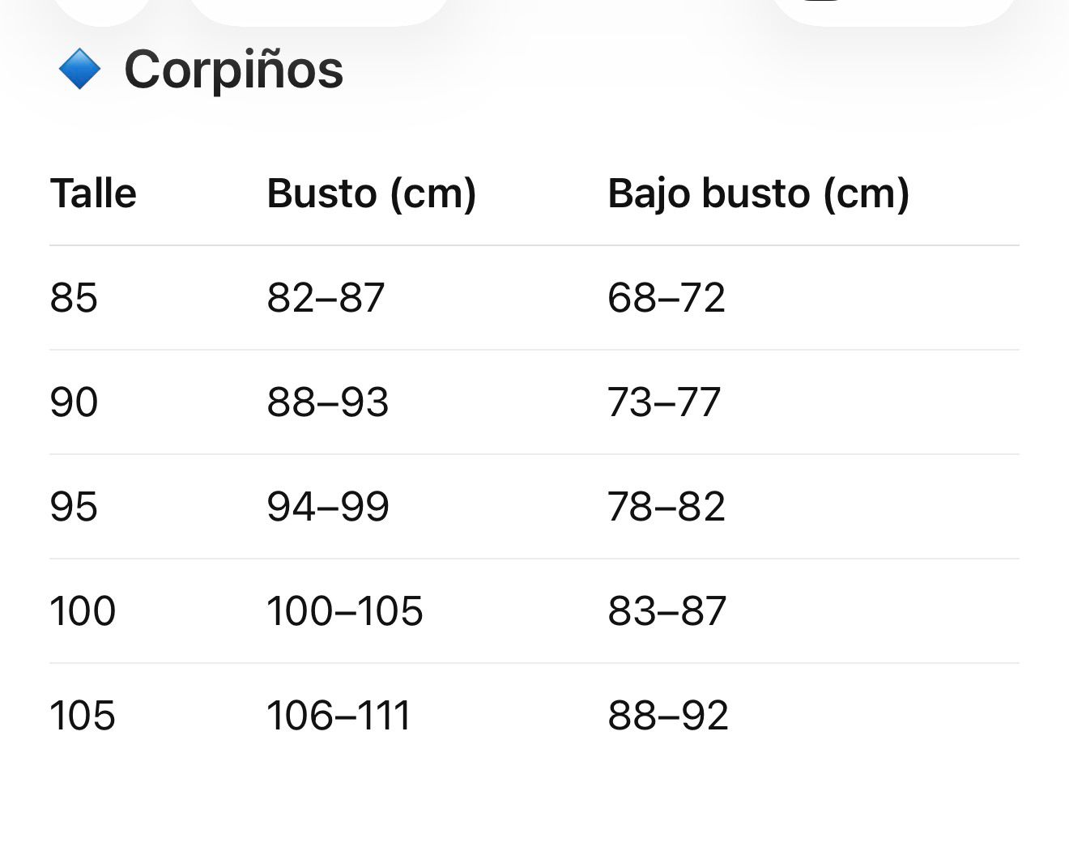Click the blue diamond icon beside Corpiños
The height and width of the screenshot is (842, 1069).
[79, 70]
